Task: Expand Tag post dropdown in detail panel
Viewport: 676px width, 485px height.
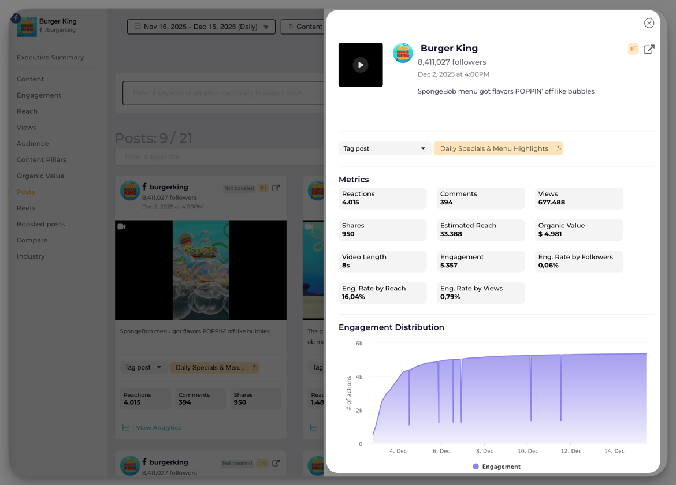Action: click(384, 148)
